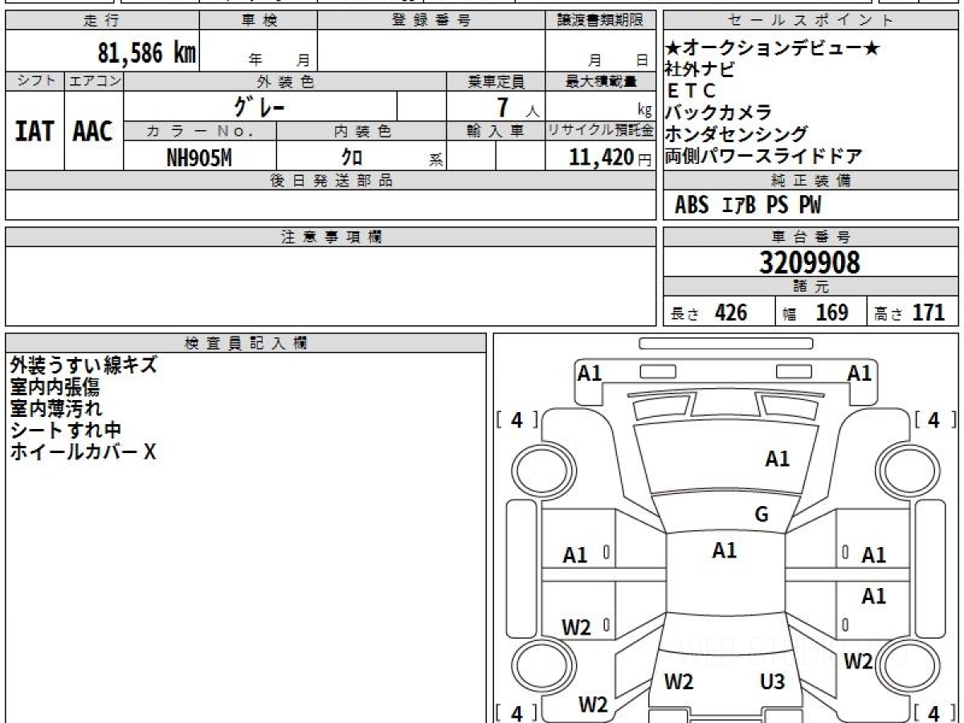Click the ホンダセンシング entry
This screenshot has width=964, height=723.
(737, 134)
